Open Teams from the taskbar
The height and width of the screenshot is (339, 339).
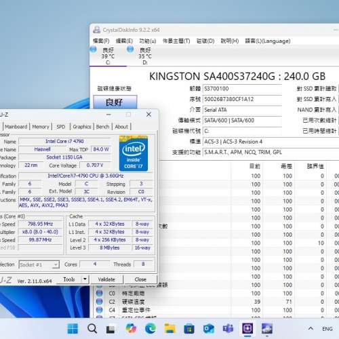click(x=228, y=329)
